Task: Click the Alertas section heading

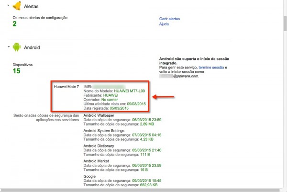Action: (x=31, y=6)
